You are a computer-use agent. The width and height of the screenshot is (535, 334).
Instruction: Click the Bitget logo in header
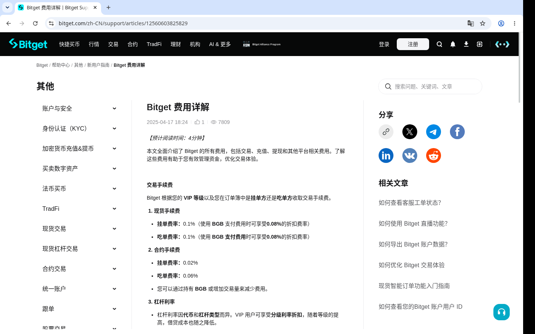(28, 44)
